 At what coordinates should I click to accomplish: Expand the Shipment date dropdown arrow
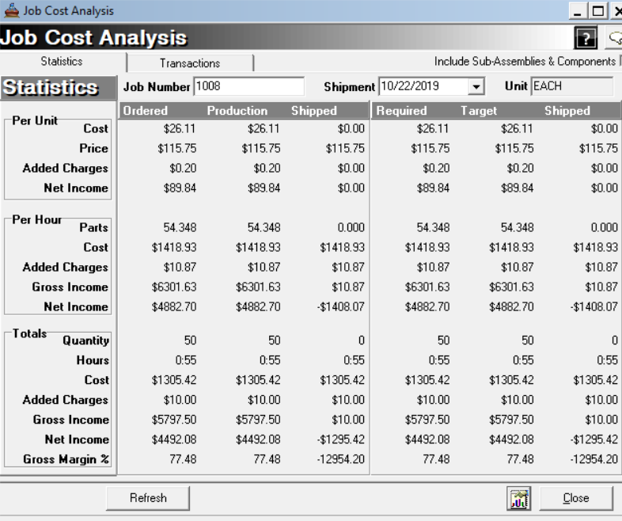pos(476,86)
